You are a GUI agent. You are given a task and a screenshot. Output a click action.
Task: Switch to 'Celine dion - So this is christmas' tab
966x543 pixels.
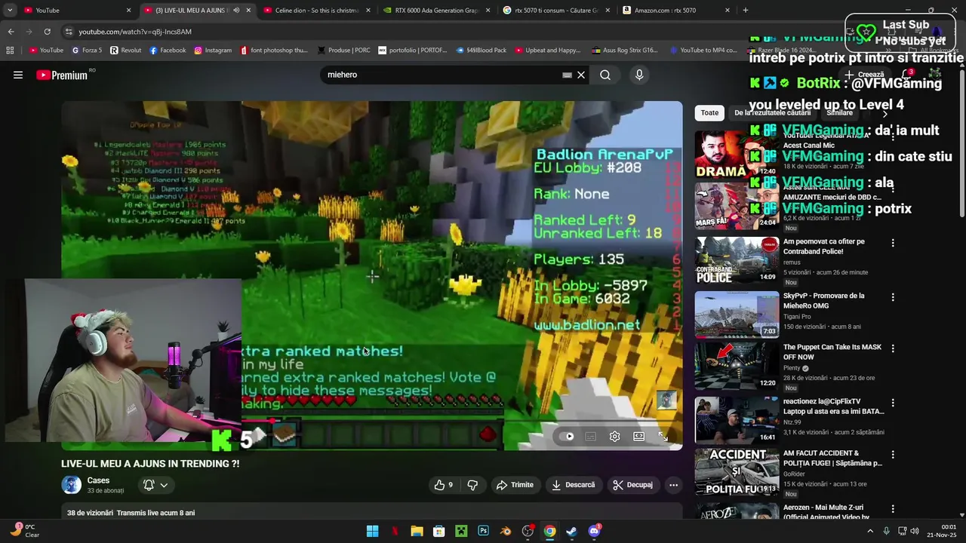click(317, 10)
